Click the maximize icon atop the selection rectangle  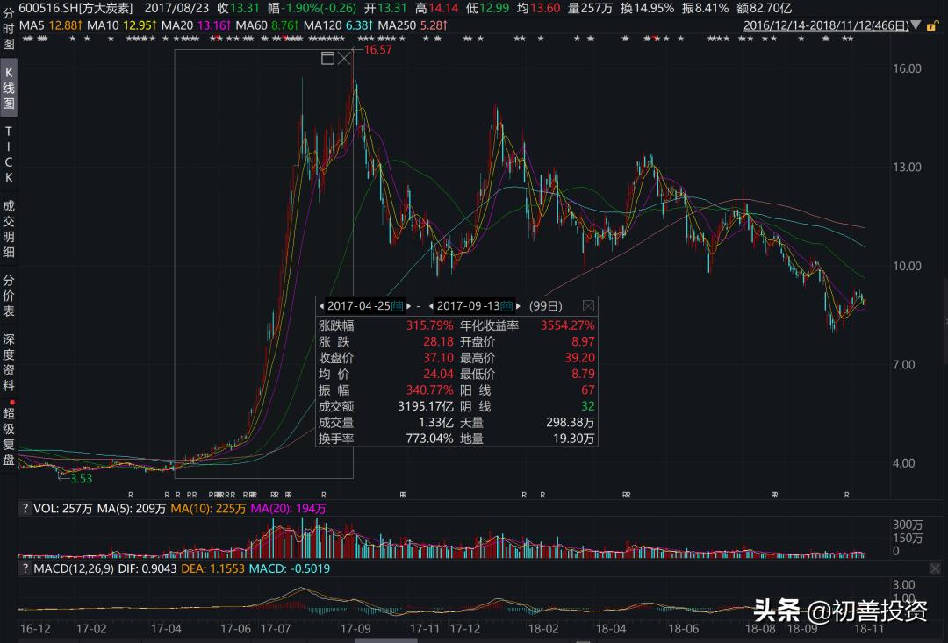(327, 57)
